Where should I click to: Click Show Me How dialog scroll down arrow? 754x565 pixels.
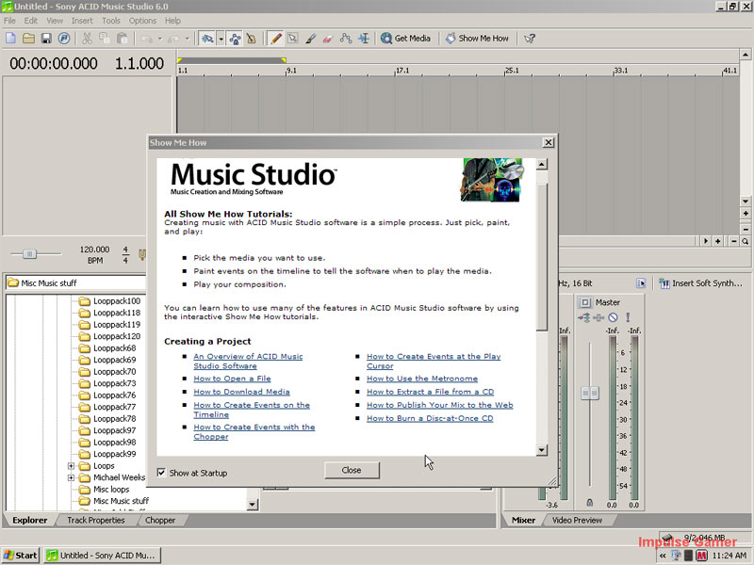click(x=542, y=450)
